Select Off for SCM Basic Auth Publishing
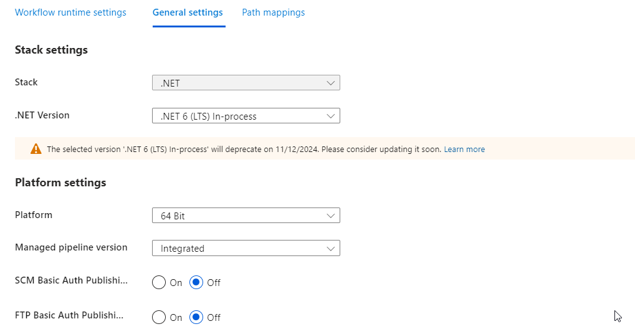The height and width of the screenshot is (329, 635). point(196,282)
